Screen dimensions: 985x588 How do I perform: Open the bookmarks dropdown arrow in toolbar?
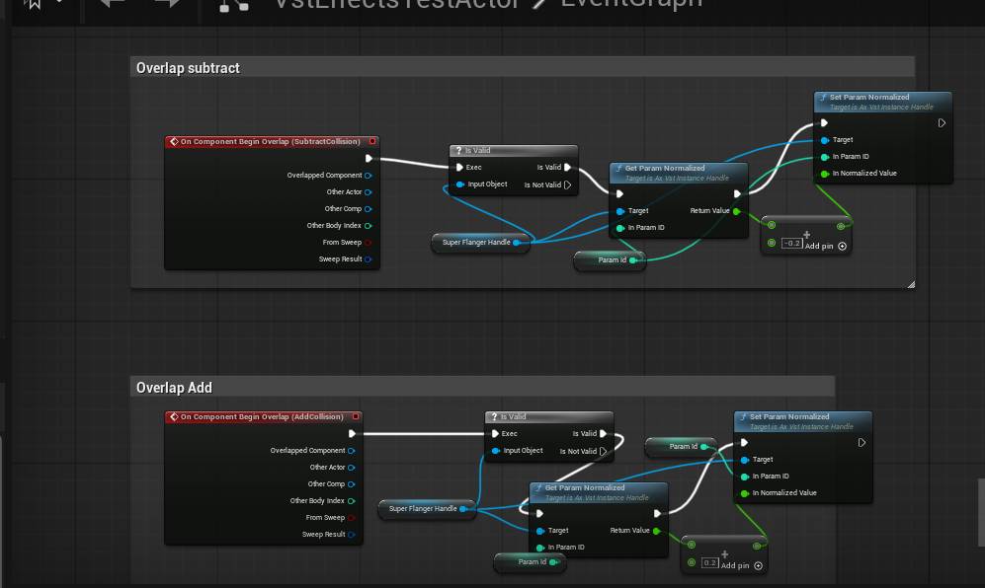tap(59, 4)
